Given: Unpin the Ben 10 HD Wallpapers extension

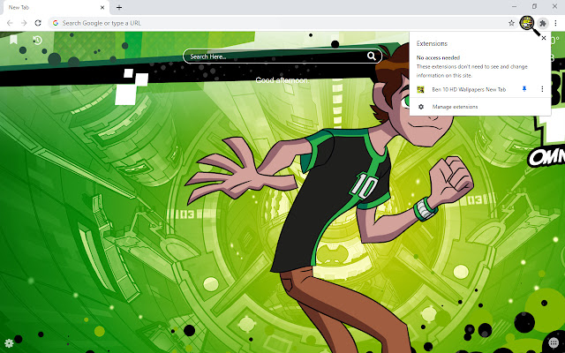Looking at the screenshot, I should pos(524,89).
